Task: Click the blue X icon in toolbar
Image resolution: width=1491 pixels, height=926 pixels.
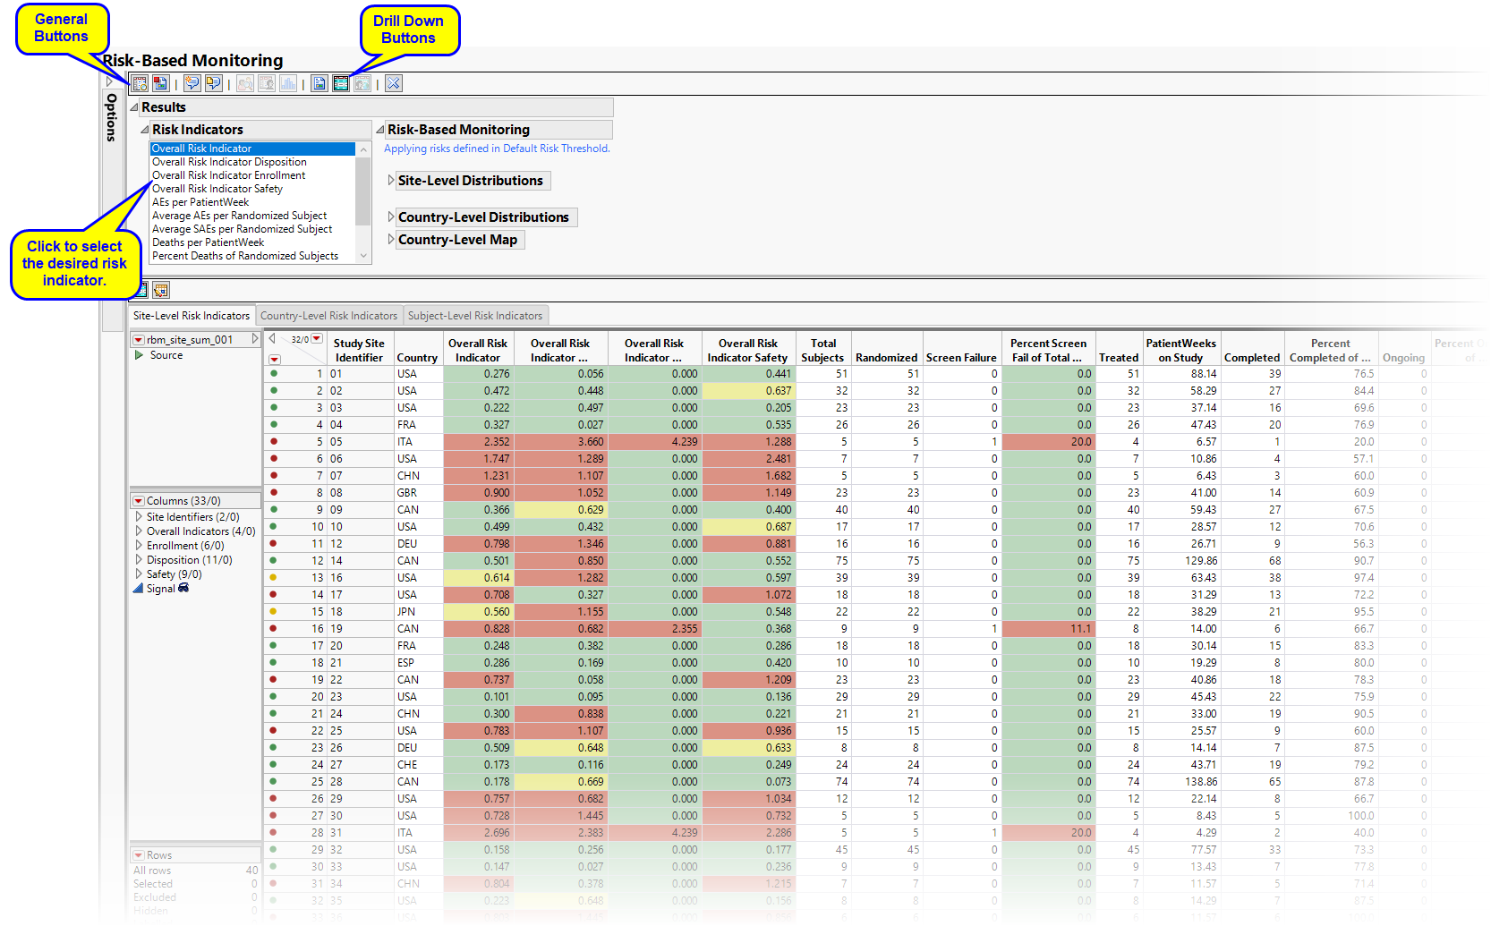Action: pyautogui.click(x=394, y=83)
